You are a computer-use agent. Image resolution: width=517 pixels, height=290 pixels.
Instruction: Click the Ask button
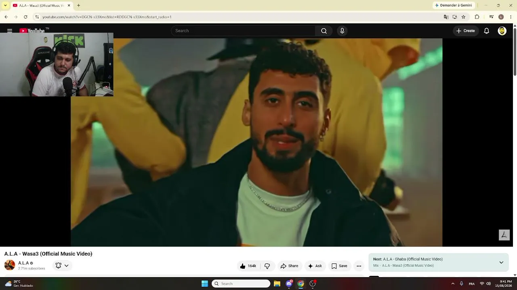[315, 266]
